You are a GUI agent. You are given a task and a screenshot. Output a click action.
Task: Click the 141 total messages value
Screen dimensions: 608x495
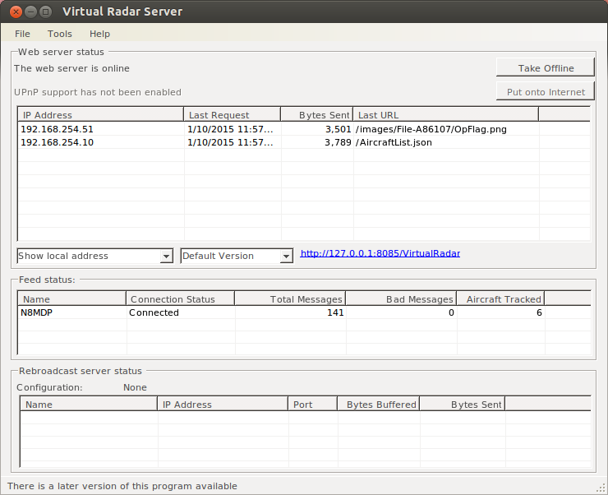click(x=335, y=312)
